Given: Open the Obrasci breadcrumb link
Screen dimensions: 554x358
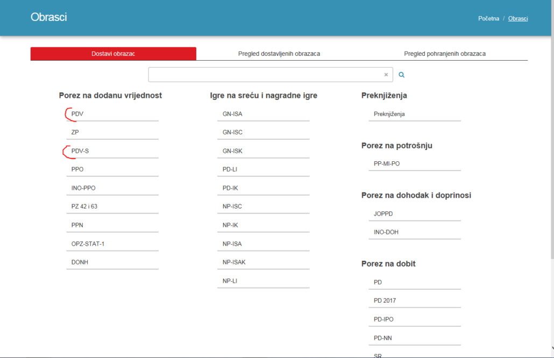Looking at the screenshot, I should [518, 18].
